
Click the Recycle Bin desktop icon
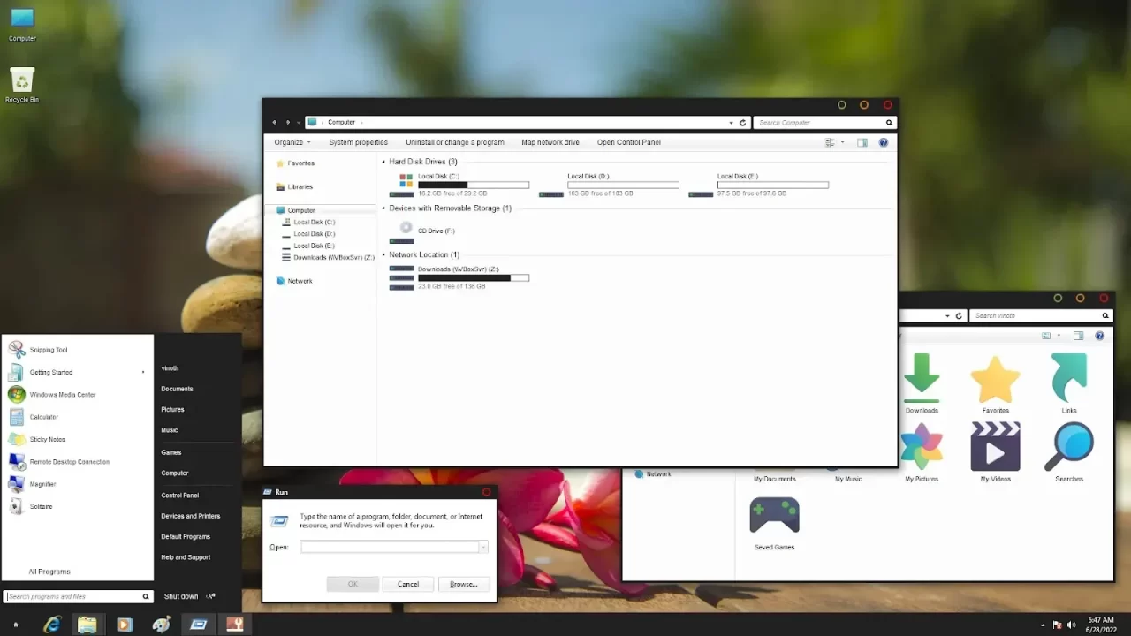tap(22, 82)
